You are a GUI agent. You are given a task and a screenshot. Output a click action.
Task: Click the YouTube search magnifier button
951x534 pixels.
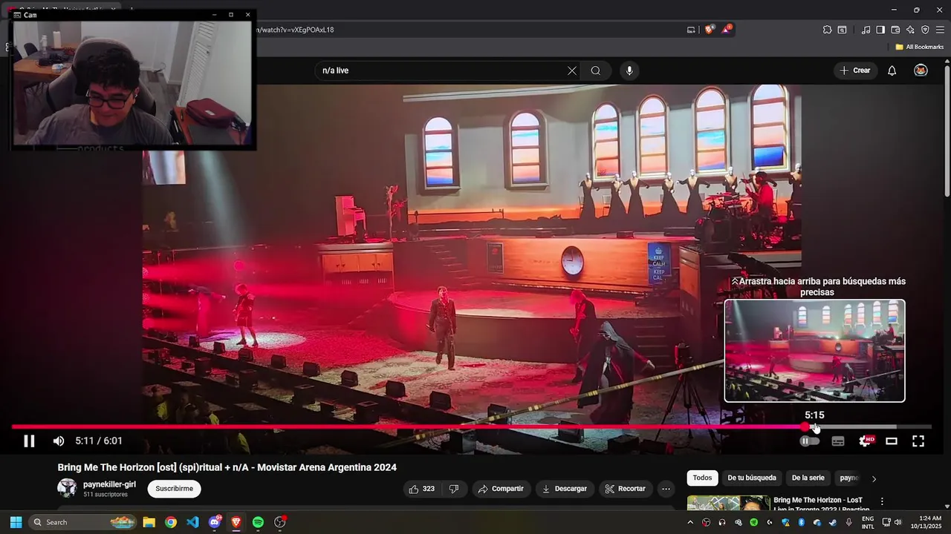pyautogui.click(x=596, y=70)
